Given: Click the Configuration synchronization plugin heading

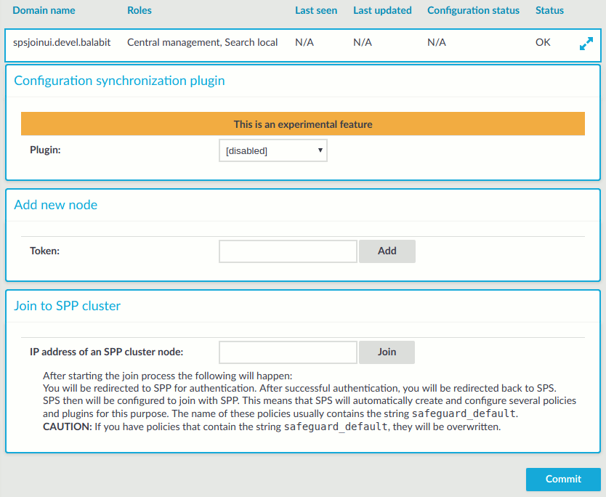Looking at the screenshot, I should pos(119,81).
